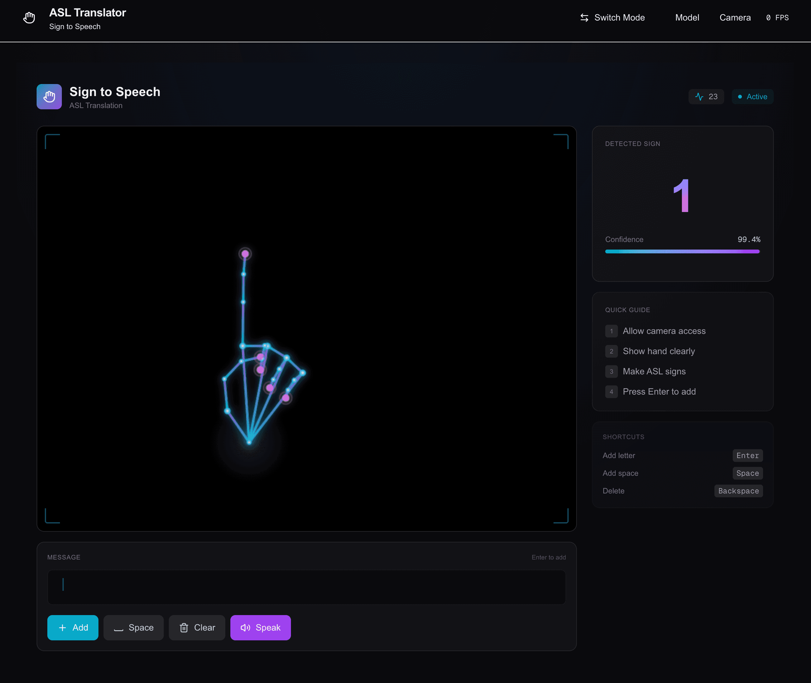Click the Switch Mode arrows icon

click(584, 17)
